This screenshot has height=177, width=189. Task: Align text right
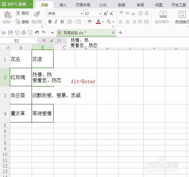click(134, 22)
